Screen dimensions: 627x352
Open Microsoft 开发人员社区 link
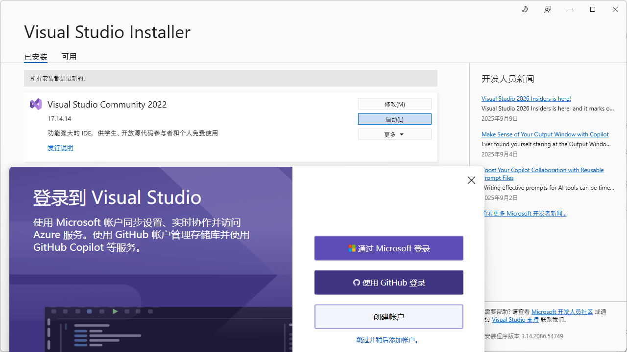pyautogui.click(x=562, y=312)
